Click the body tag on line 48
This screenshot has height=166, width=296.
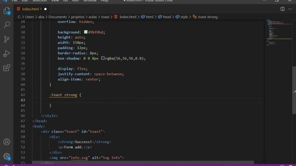pos(38,126)
